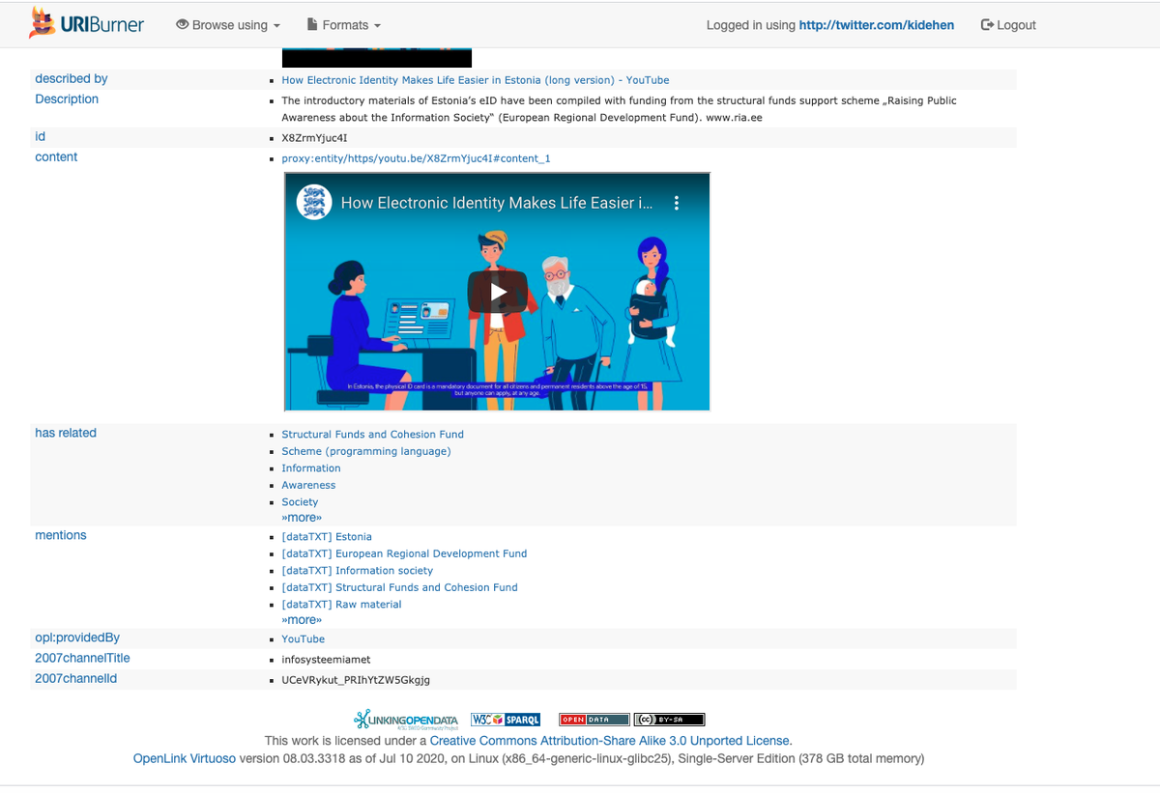
Task: Open Structural Funds and Cohesion Fund related link
Action: click(372, 435)
